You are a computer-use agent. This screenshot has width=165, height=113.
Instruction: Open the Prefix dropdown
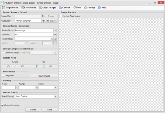[x=17, y=87]
